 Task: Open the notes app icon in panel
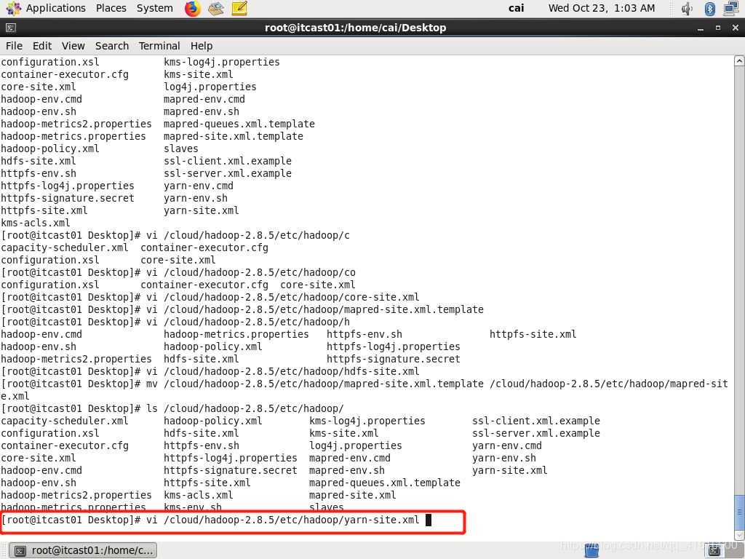click(x=239, y=9)
